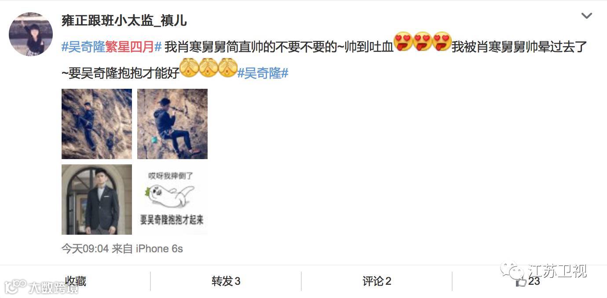
Task: Click the 江苏卫视 WeChat watermark icon
Action: [512, 271]
